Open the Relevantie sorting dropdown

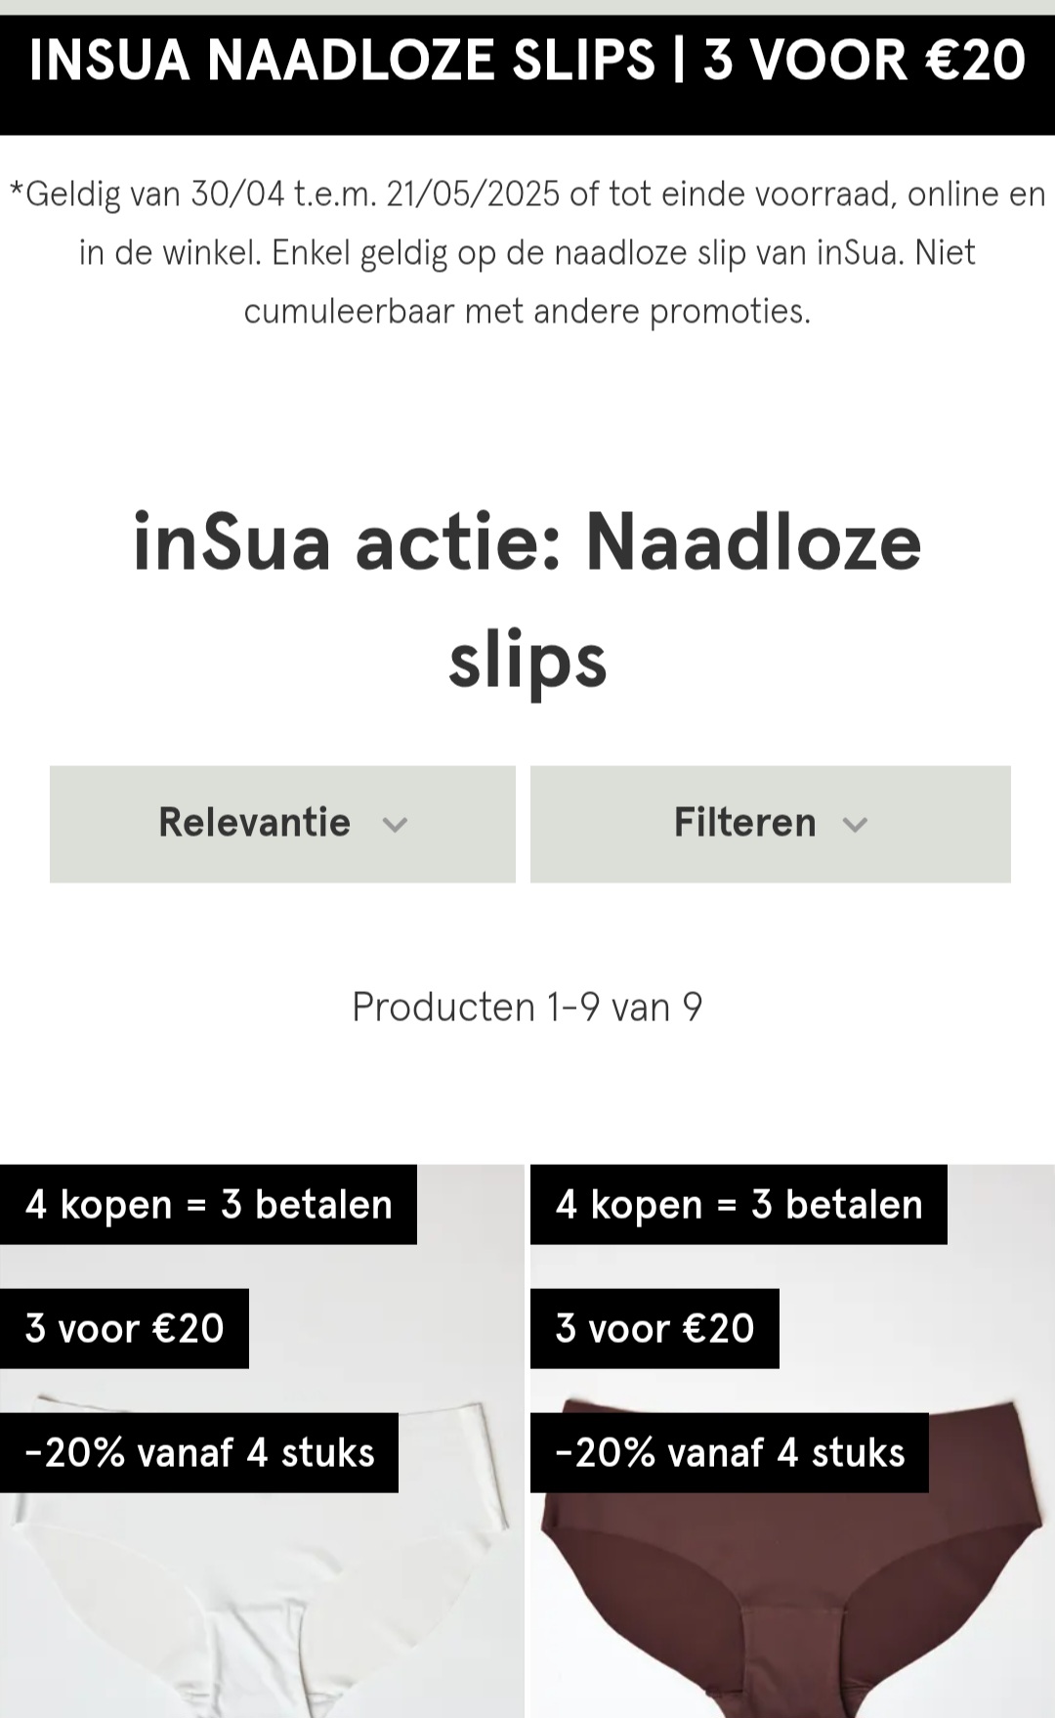[282, 824]
